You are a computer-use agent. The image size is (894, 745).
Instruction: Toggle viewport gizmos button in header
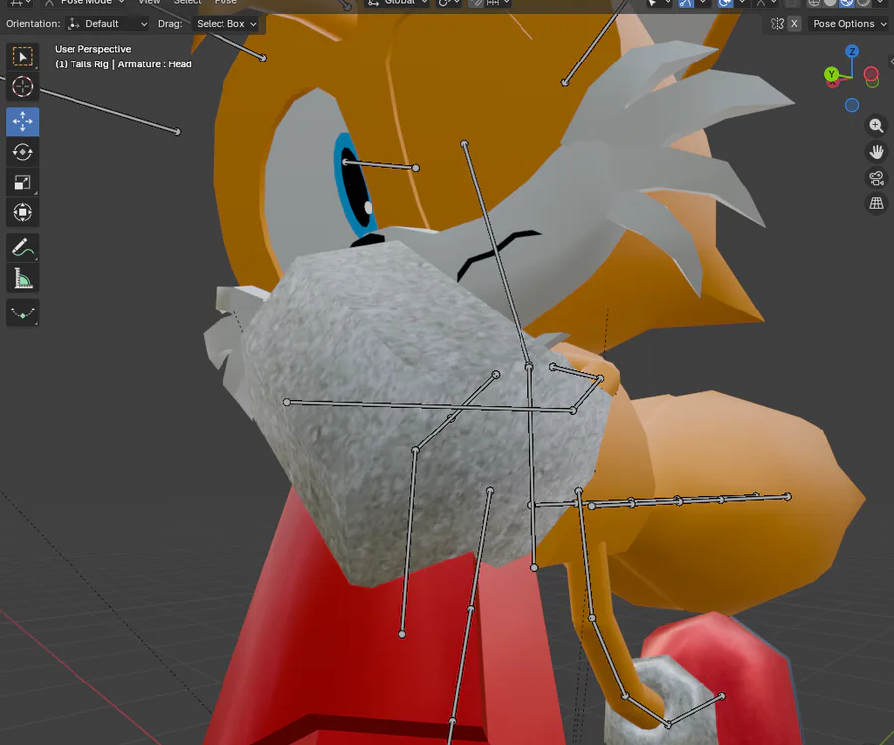(685, 3)
